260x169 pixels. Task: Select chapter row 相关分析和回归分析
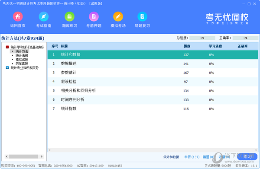(x=153, y=91)
